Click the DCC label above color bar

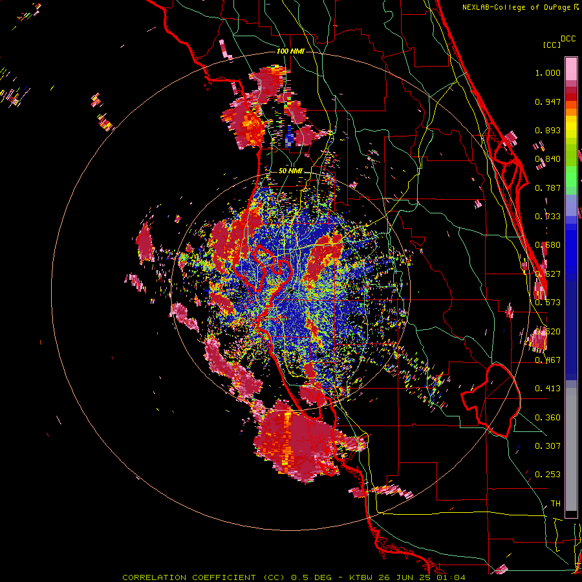[x=568, y=39]
